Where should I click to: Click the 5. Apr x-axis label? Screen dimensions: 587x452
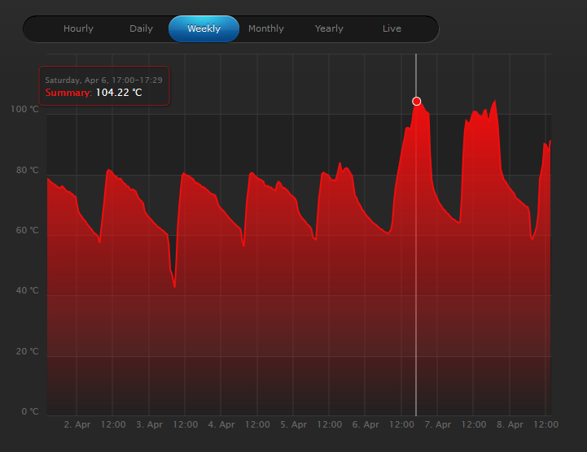click(x=294, y=424)
